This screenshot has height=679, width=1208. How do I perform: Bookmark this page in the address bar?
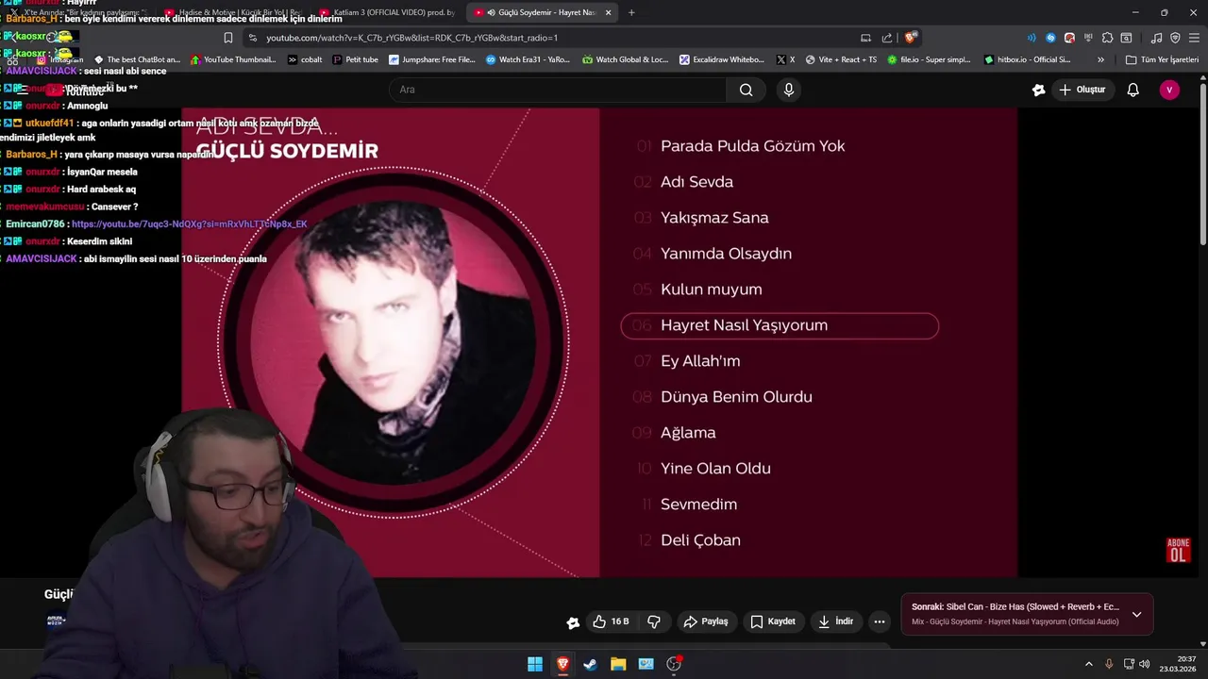click(x=228, y=38)
